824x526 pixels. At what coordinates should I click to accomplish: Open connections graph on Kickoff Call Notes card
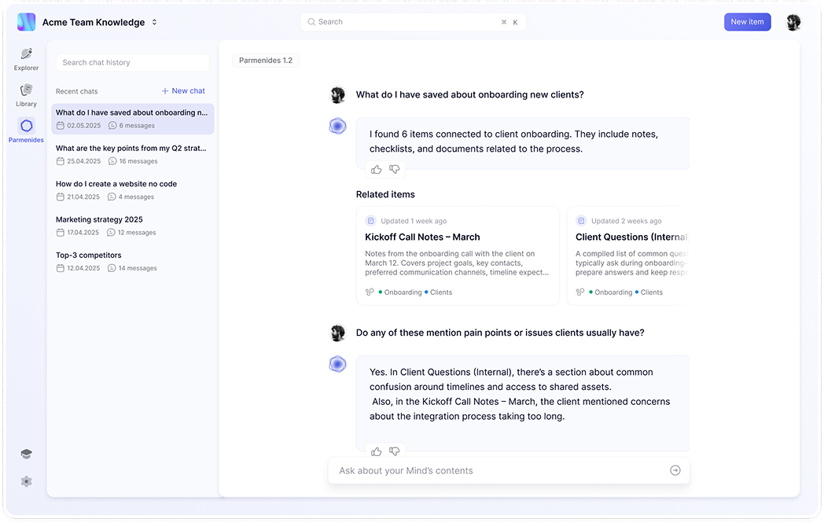coord(368,292)
